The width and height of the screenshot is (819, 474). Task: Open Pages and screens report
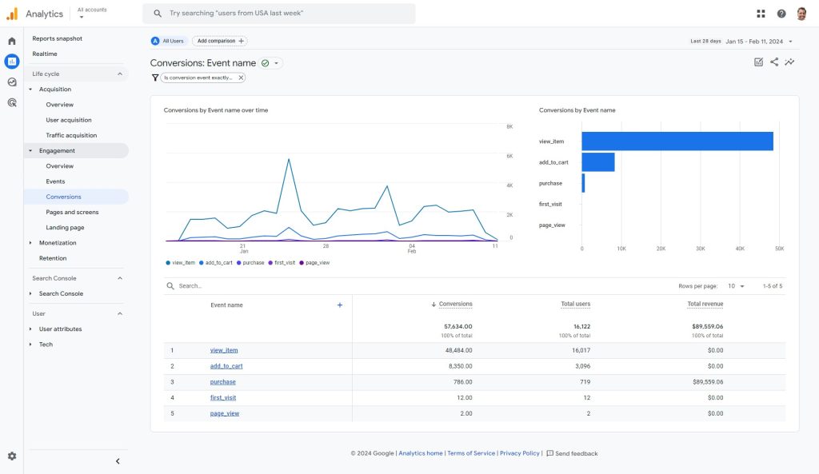(x=72, y=212)
